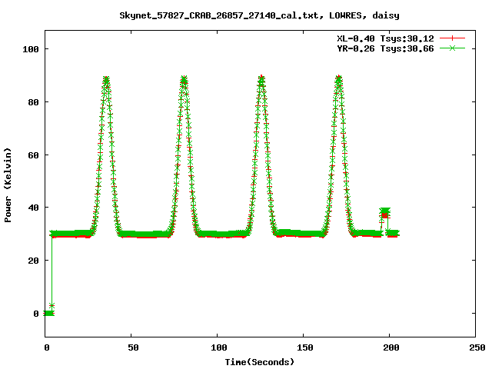
Task: Click y-axis tick label 20
Action: click(x=33, y=261)
